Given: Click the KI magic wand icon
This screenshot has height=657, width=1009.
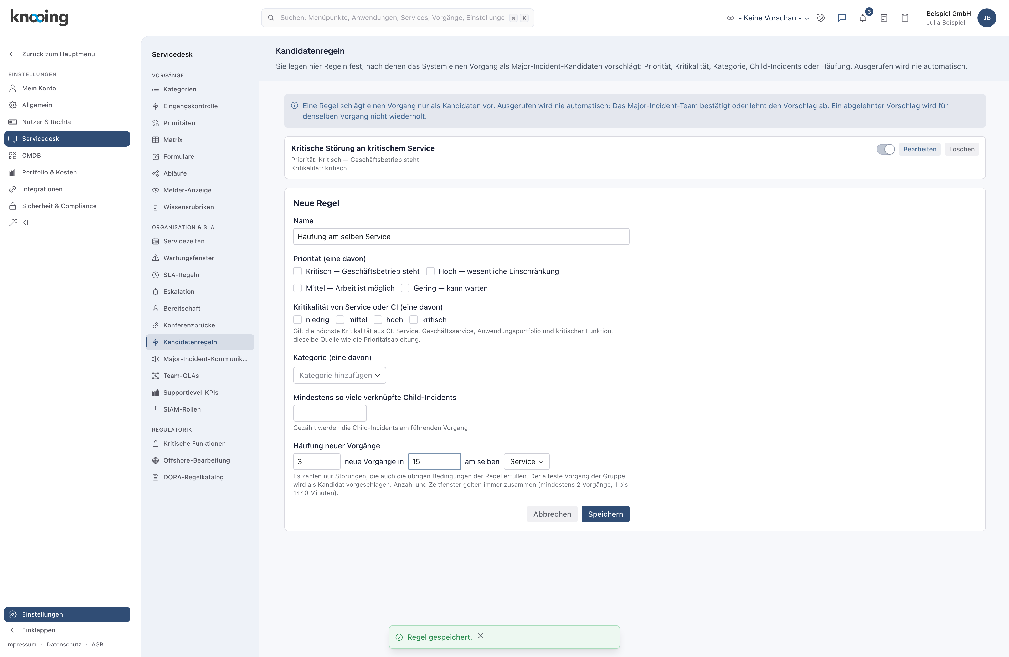Looking at the screenshot, I should click(13, 223).
